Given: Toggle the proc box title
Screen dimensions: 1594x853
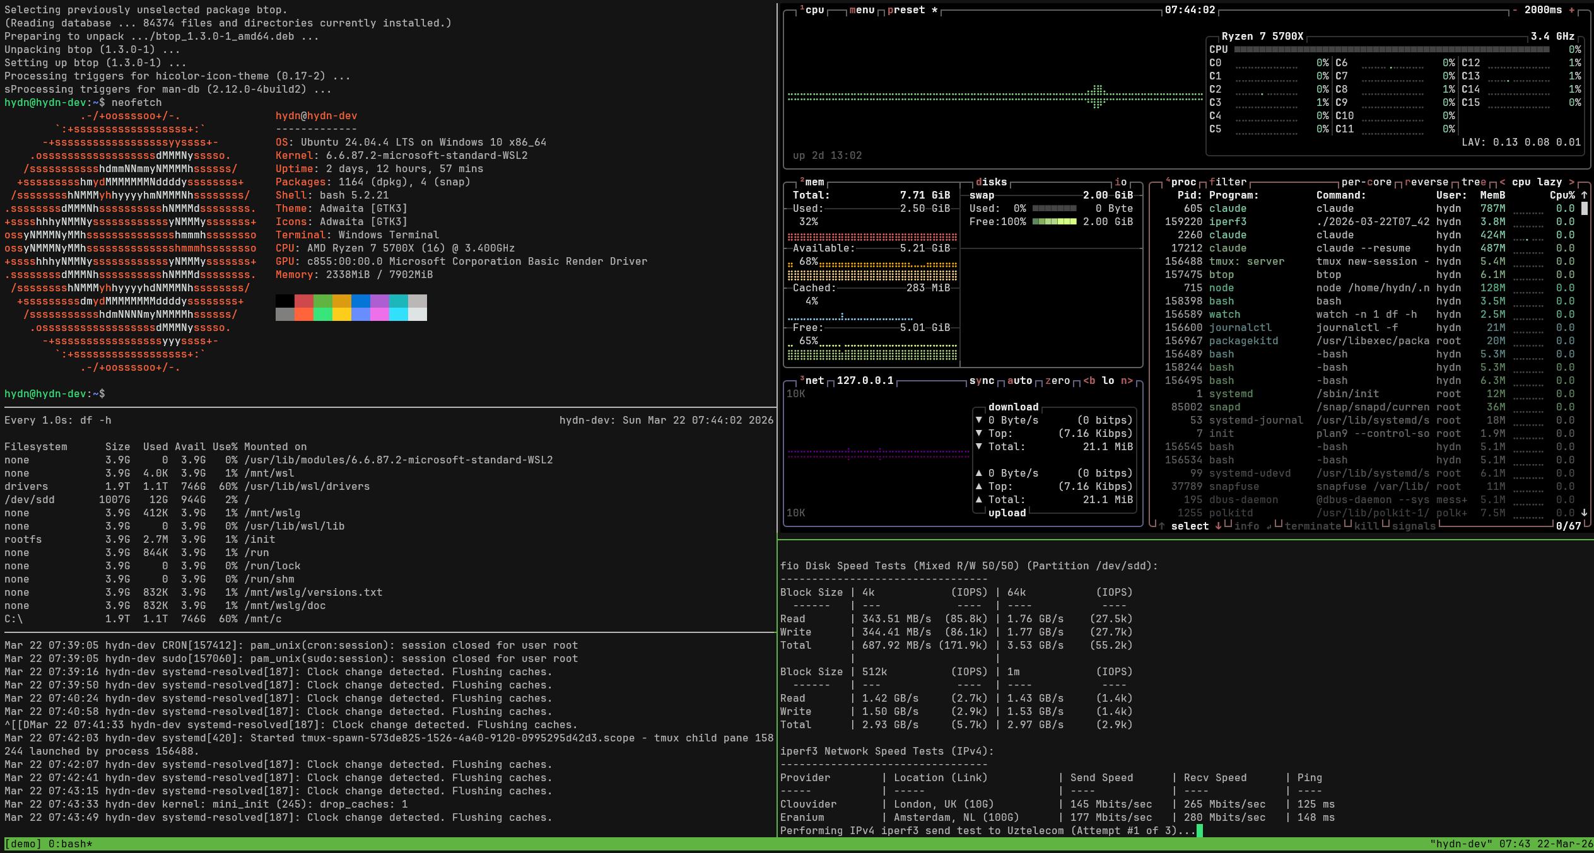Looking at the screenshot, I should pyautogui.click(x=1181, y=182).
